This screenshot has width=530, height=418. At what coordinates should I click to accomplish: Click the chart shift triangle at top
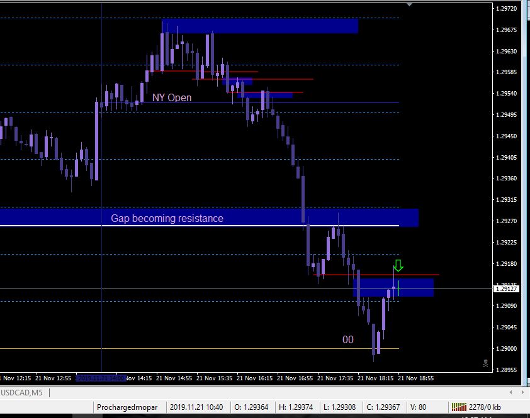[x=409, y=5]
